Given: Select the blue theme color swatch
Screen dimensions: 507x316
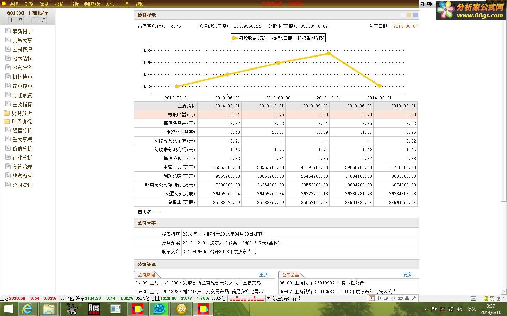Looking at the screenshot, I should click(x=415, y=15).
